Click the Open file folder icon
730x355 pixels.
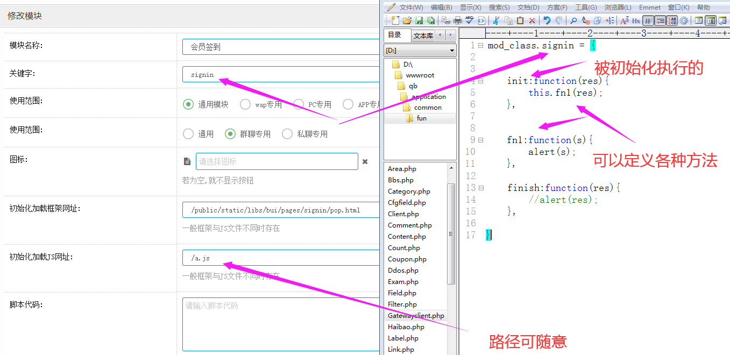click(x=407, y=20)
